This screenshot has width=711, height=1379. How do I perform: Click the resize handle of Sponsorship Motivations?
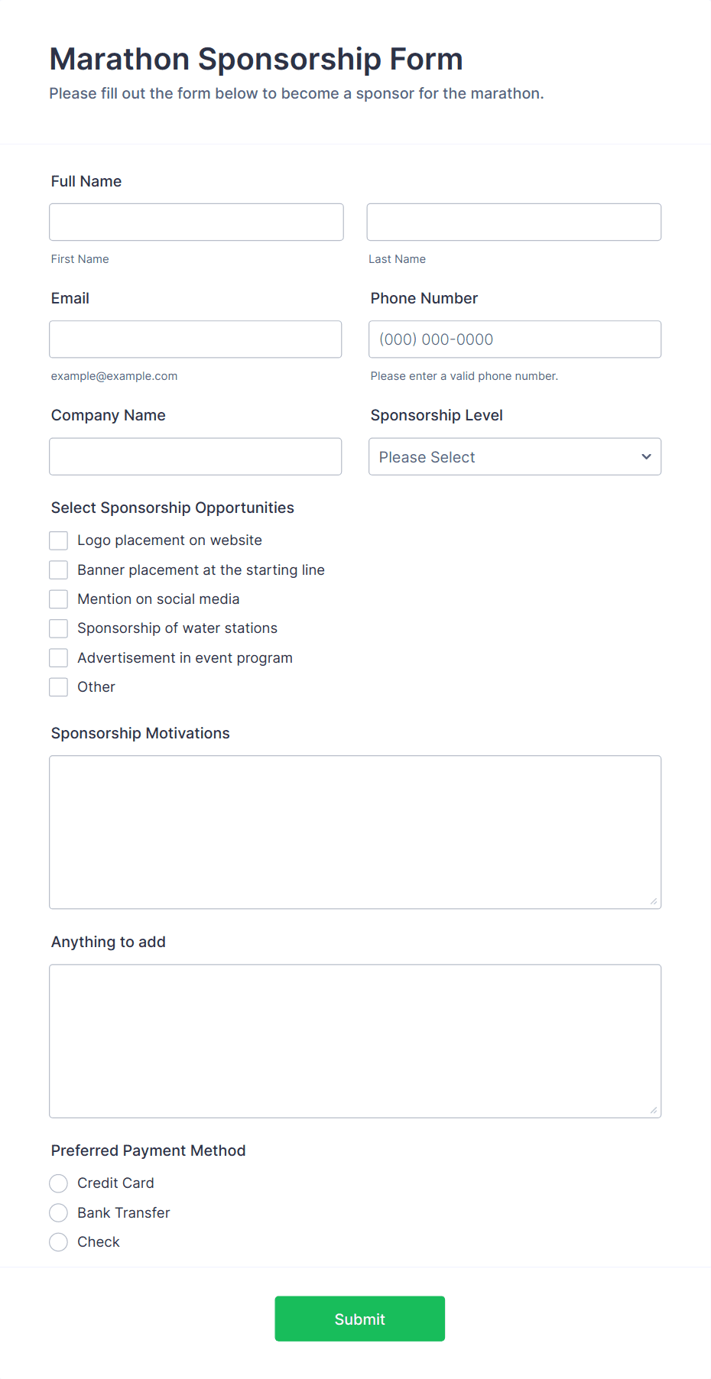654,900
